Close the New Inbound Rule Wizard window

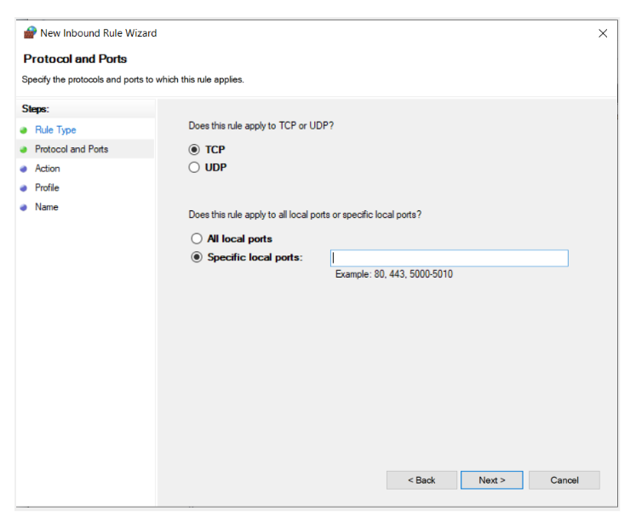pos(603,33)
